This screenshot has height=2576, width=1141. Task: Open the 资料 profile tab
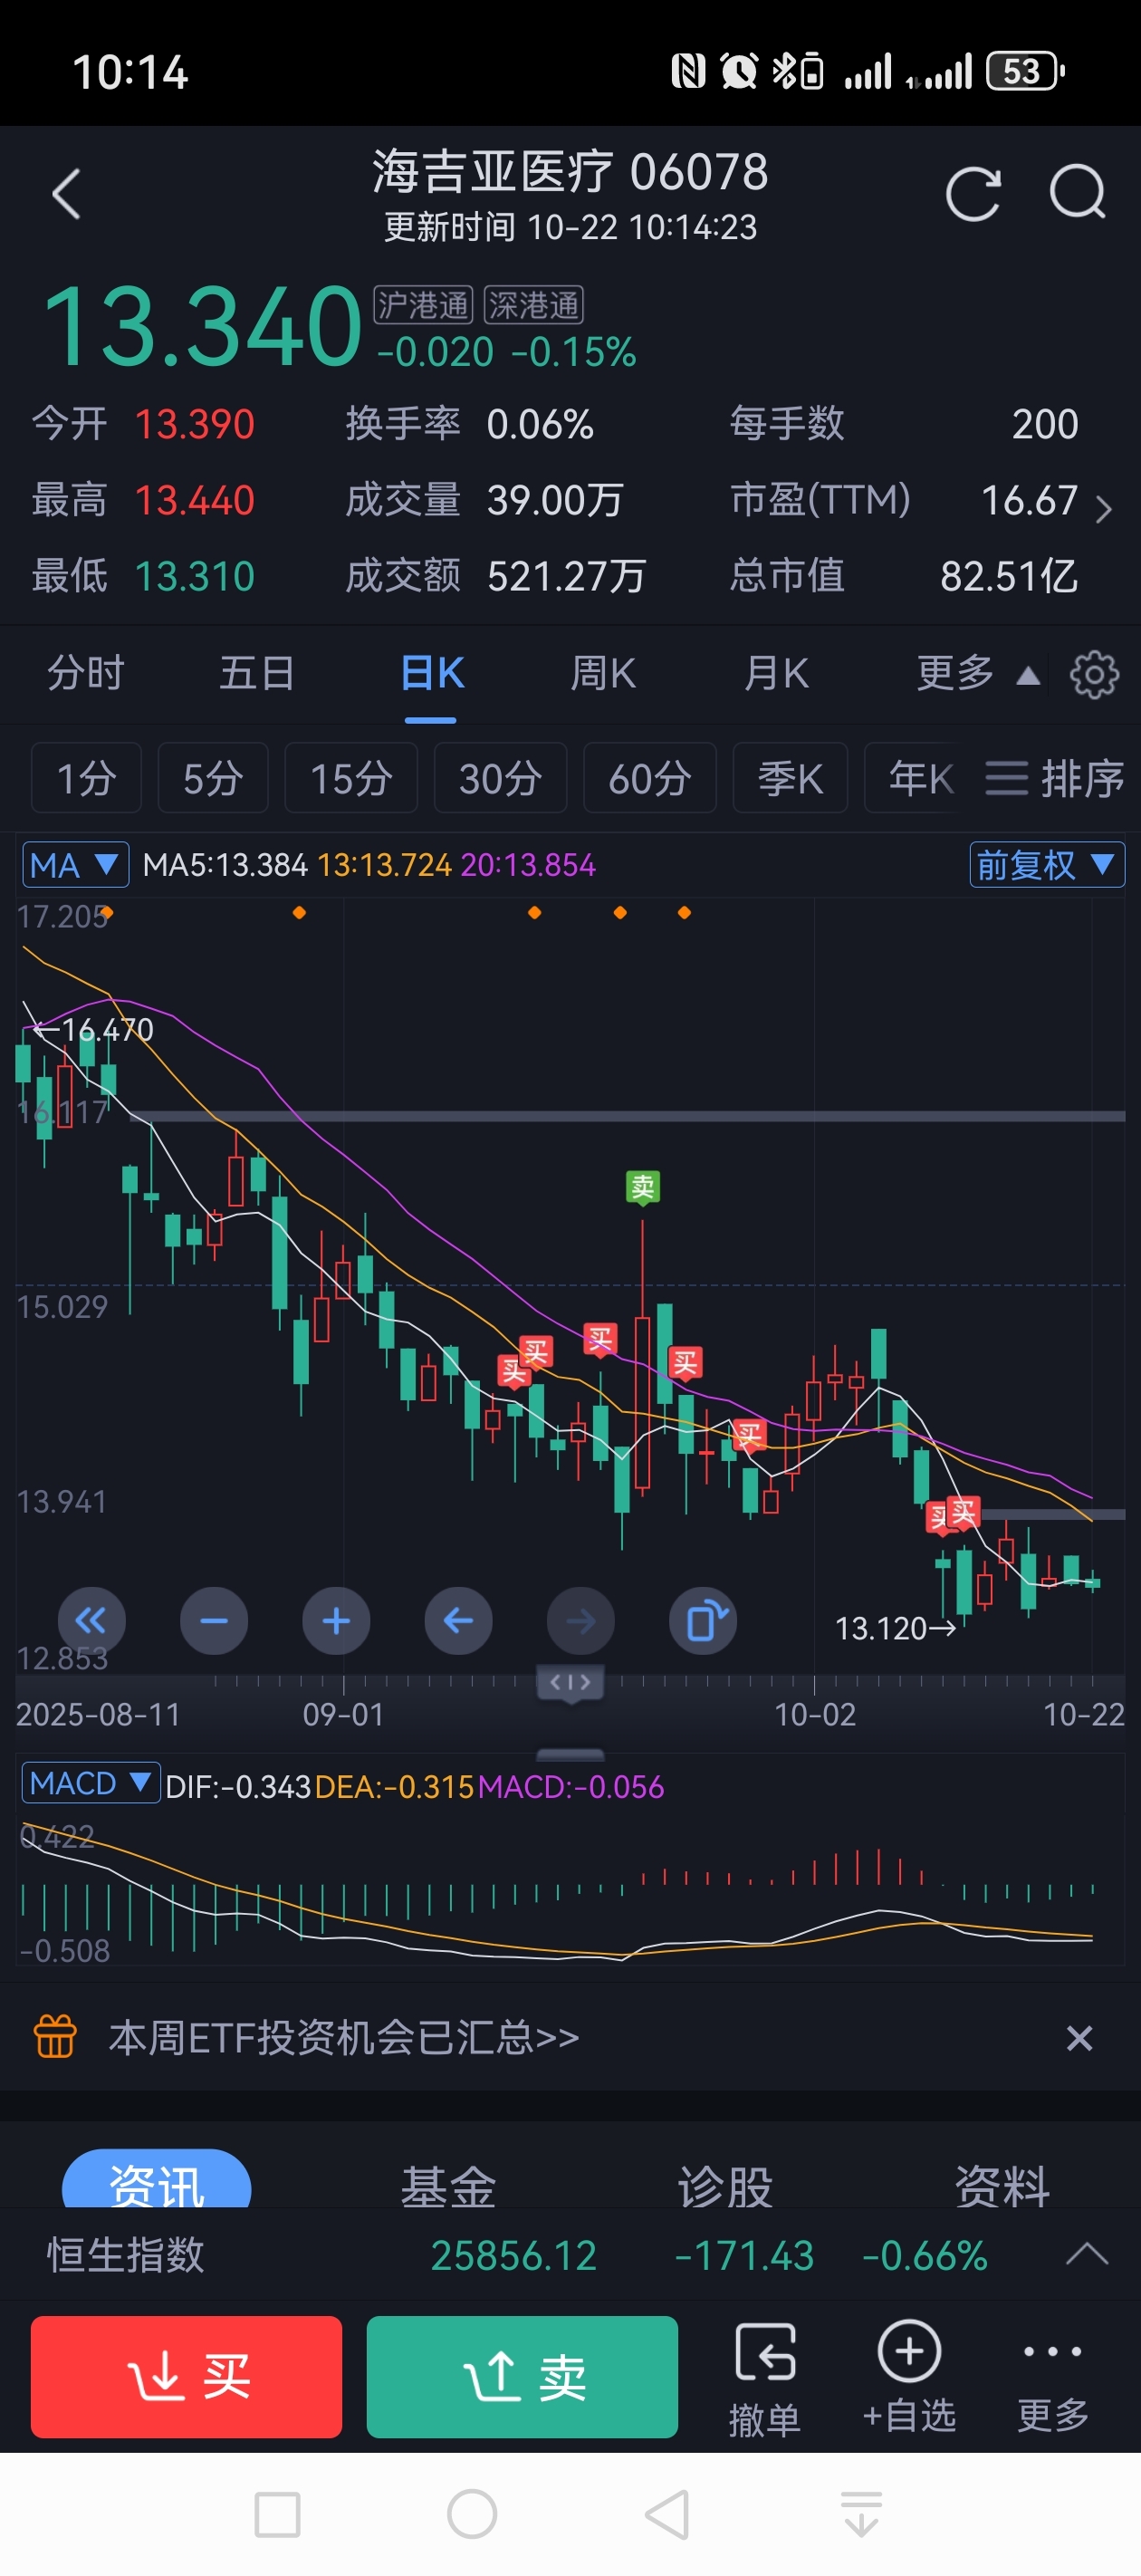click(1002, 2186)
